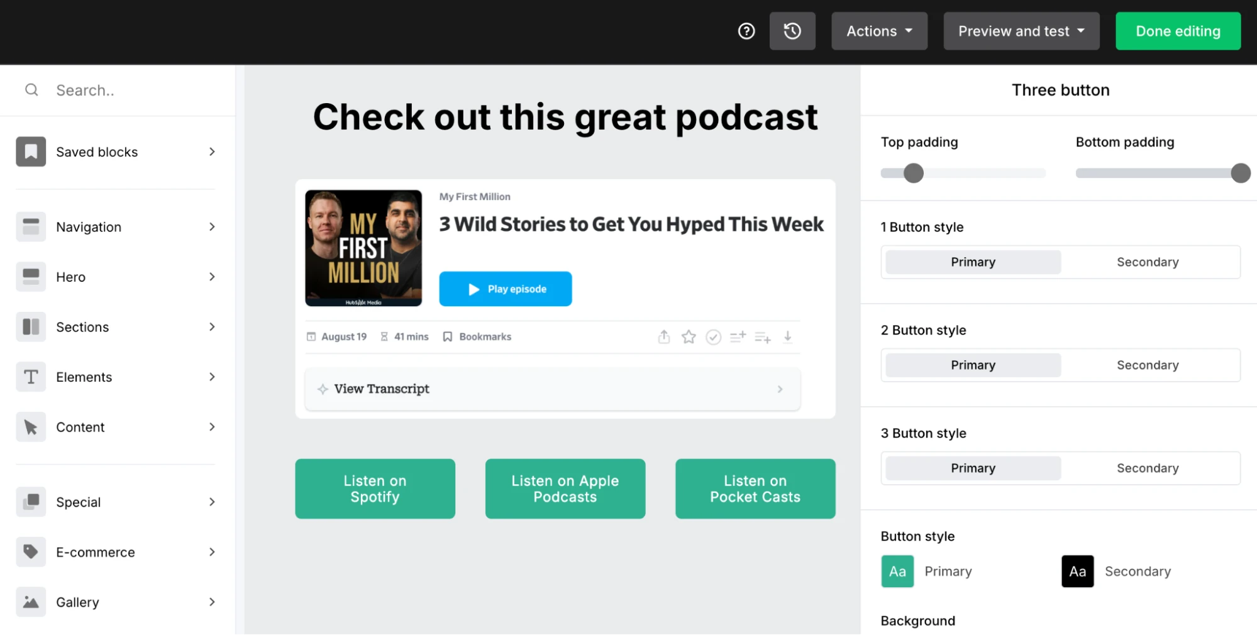Click the Elements text T icon
The width and height of the screenshot is (1257, 635).
[x=31, y=377]
